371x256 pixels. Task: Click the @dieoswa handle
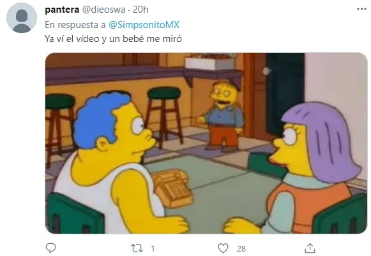click(103, 10)
